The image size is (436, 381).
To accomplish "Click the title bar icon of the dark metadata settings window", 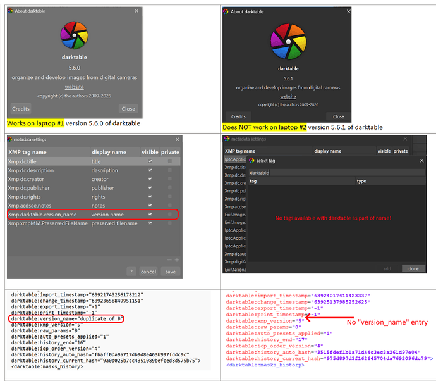I will (227, 139).
